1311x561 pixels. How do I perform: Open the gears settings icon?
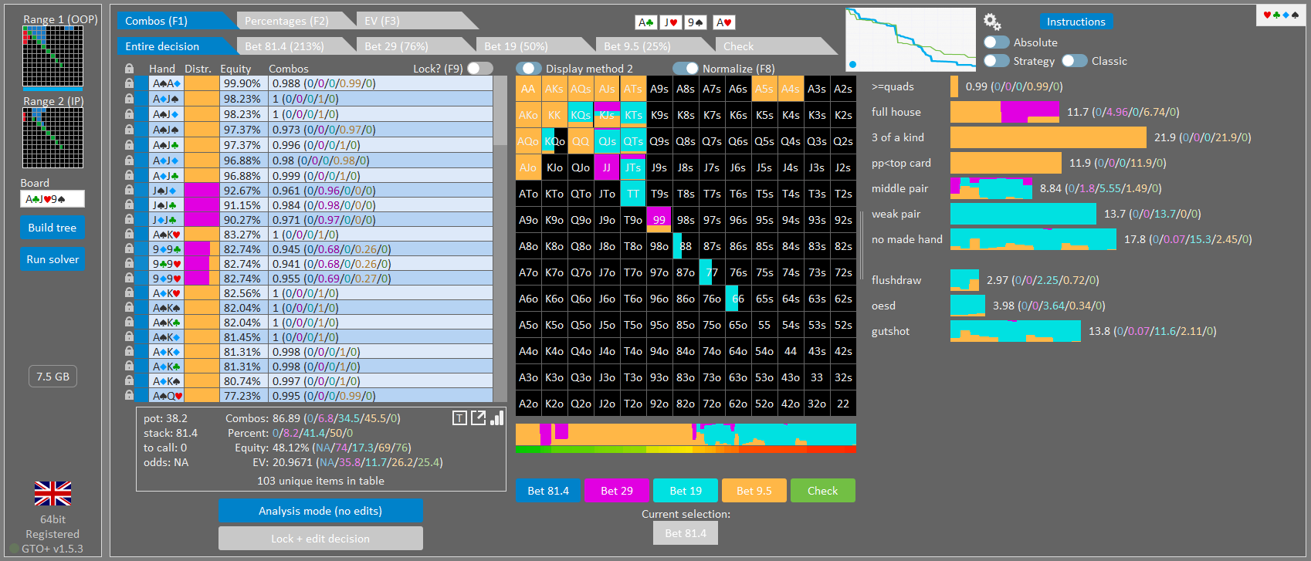[992, 22]
